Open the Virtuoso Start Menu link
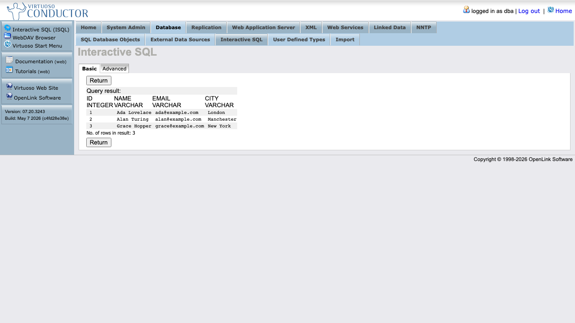Image resolution: width=575 pixels, height=323 pixels. tap(37, 46)
